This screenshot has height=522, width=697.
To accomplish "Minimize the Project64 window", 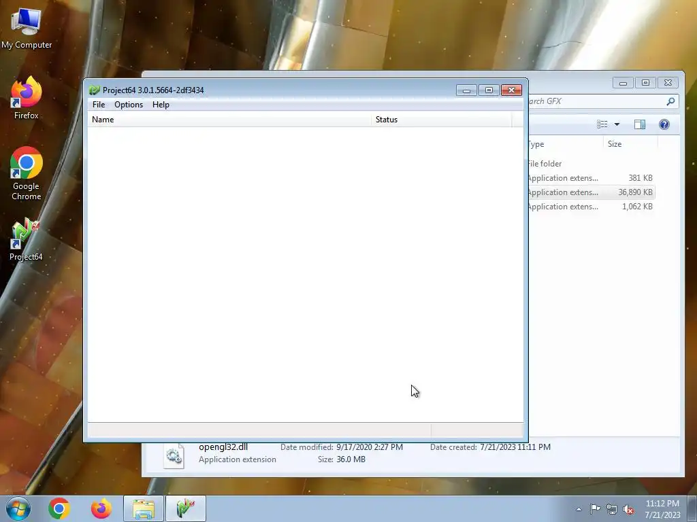I will [466, 90].
